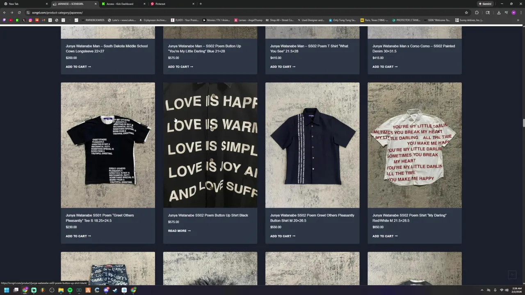Open the taskbar clock showing 2:26 AM
The image size is (525, 295).
(516, 290)
